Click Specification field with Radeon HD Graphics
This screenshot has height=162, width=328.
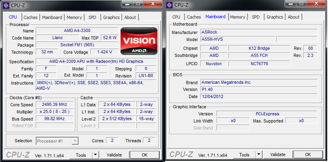pyautogui.click(x=96, y=62)
